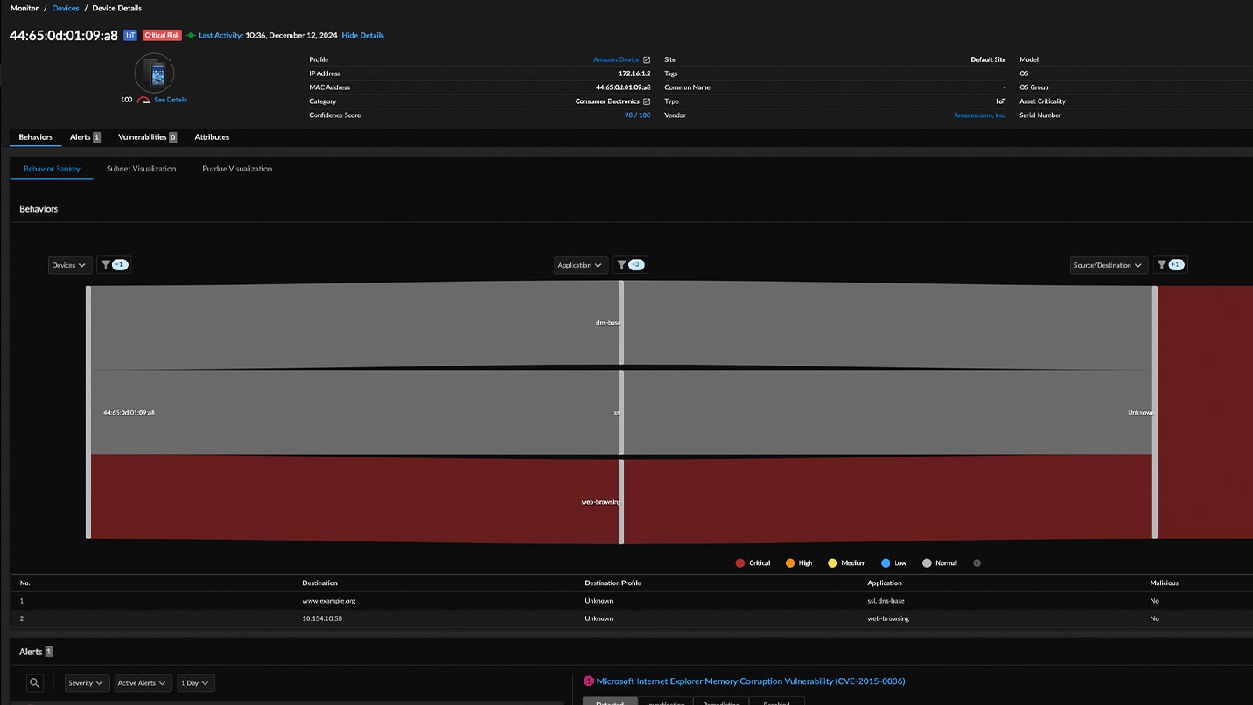Click the risk score gauge icon
Viewport: 1253px width, 705px height.
tap(143, 101)
